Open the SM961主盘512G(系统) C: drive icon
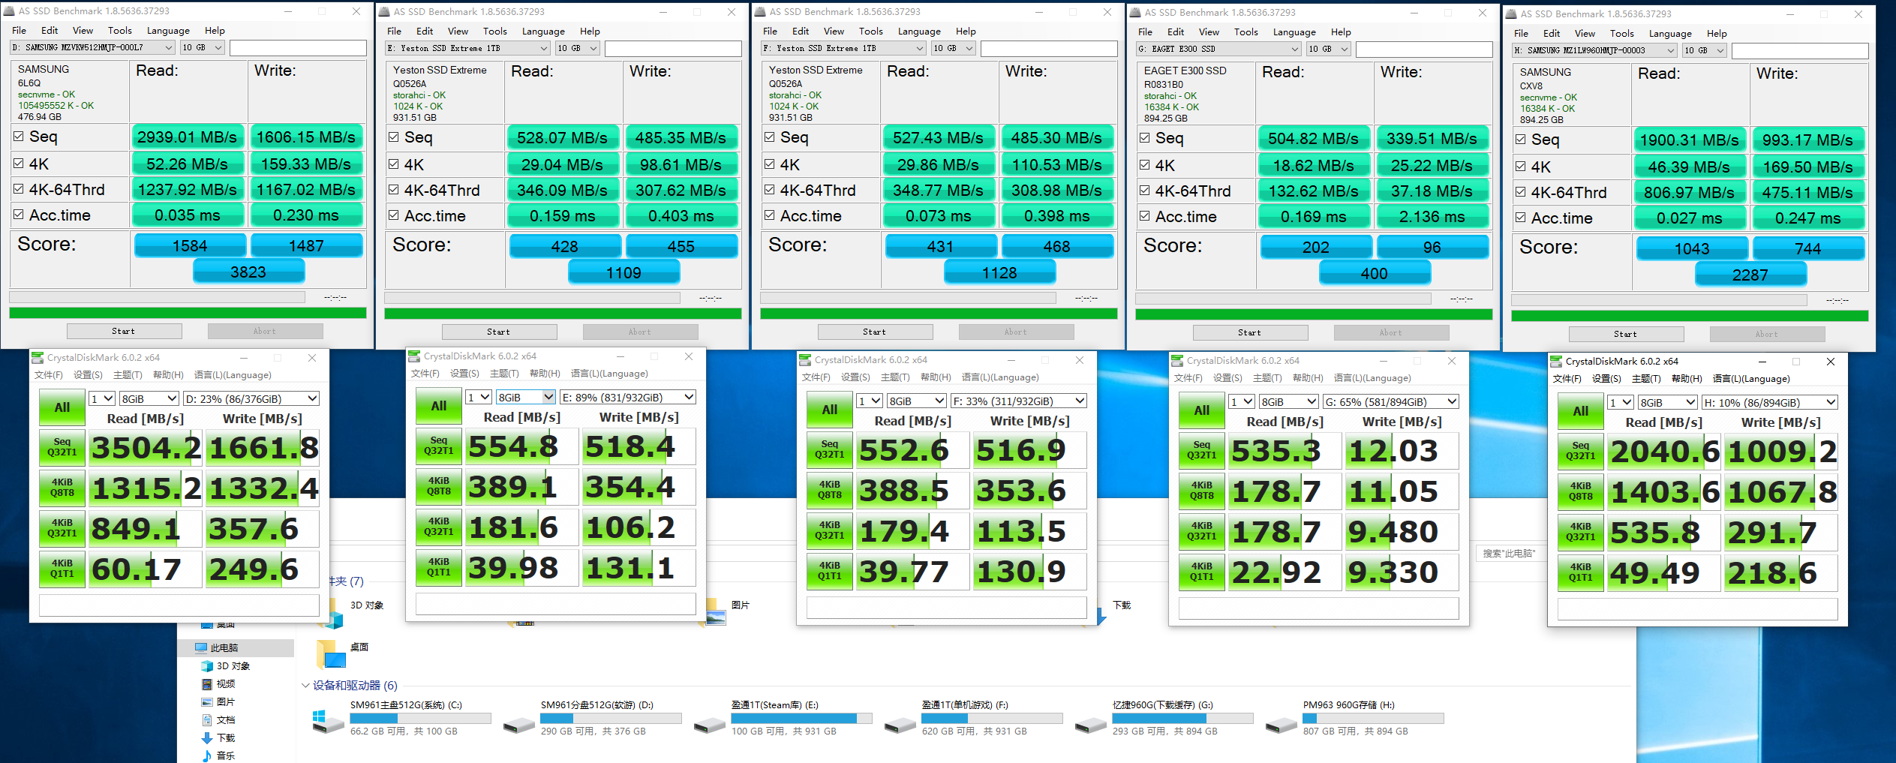 coord(328,721)
